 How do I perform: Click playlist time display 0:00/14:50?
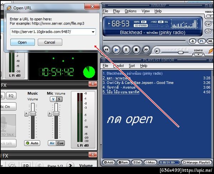pyautogui.click(x=169, y=162)
